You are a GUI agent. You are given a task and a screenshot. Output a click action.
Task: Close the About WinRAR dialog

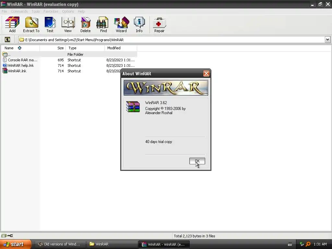coord(206,74)
